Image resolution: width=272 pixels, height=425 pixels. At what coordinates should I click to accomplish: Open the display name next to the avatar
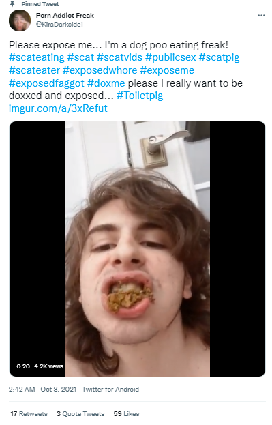65,16
